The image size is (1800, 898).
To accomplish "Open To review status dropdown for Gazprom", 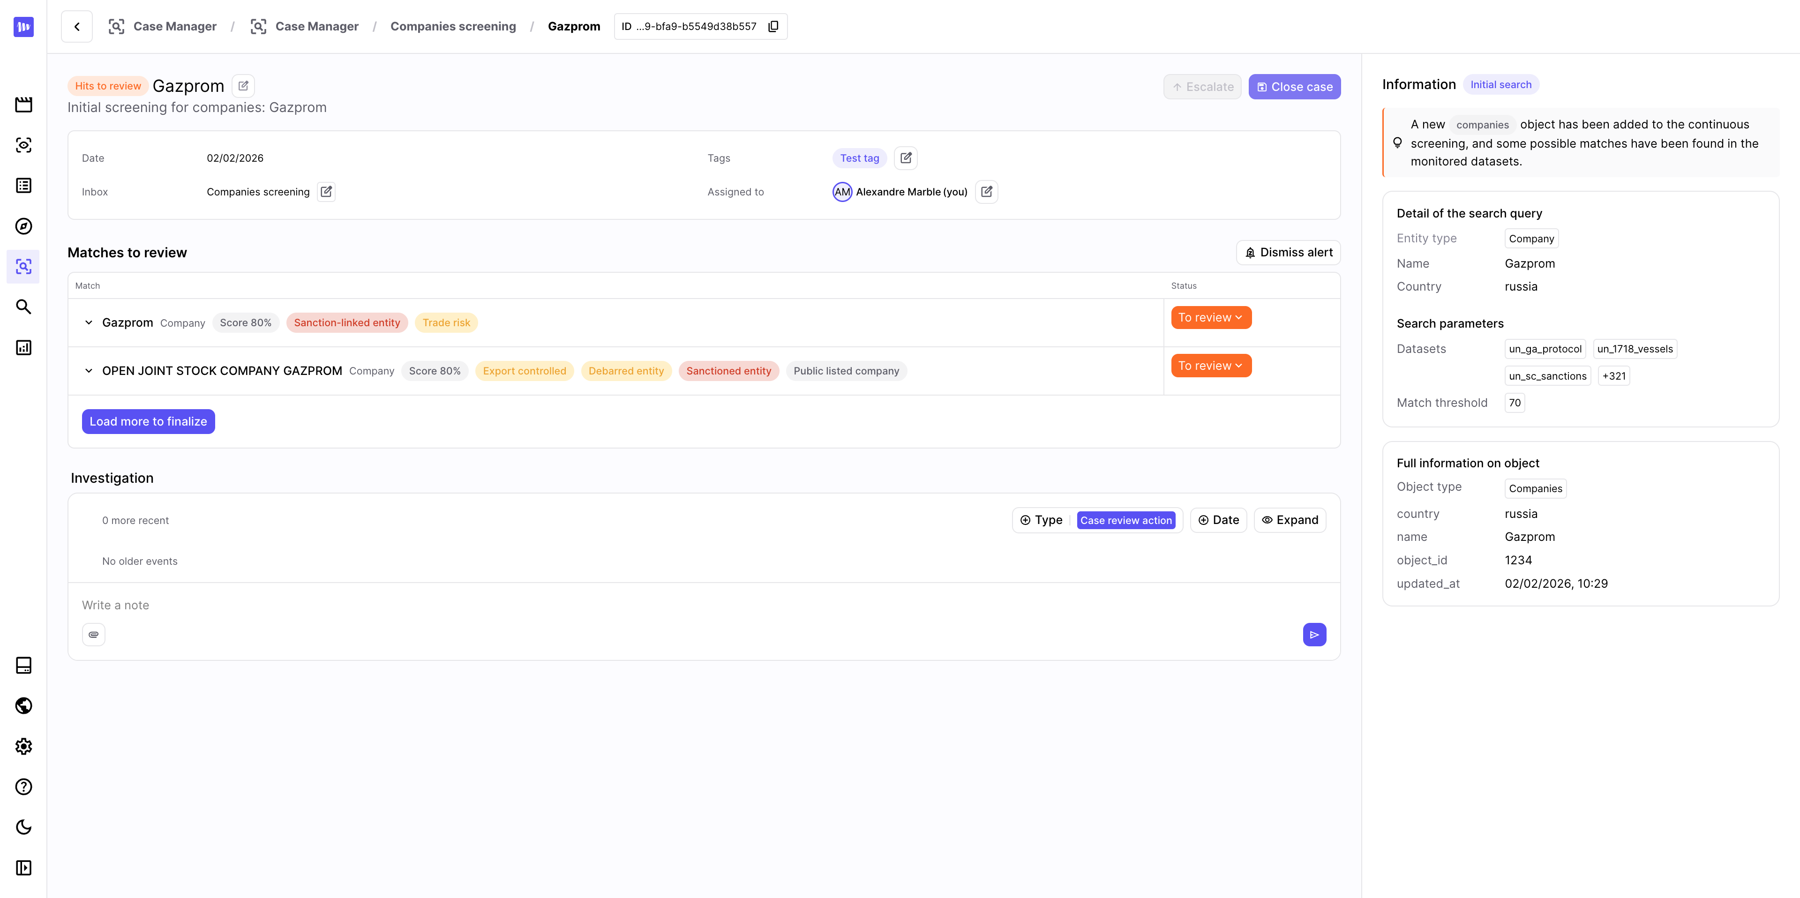I will pos(1210,317).
